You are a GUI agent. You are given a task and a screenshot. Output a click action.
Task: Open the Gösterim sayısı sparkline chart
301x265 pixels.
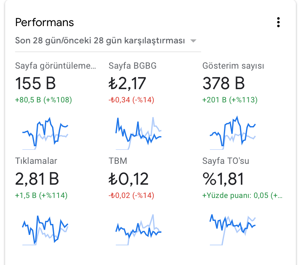click(232, 133)
